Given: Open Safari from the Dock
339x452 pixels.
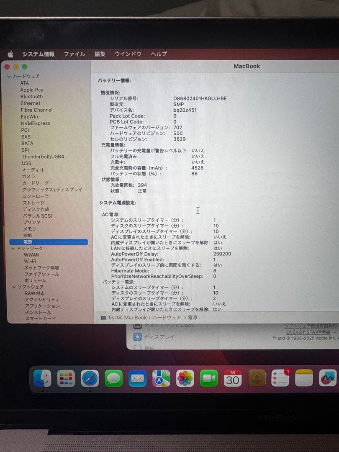Looking at the screenshot, I should pos(90,378).
